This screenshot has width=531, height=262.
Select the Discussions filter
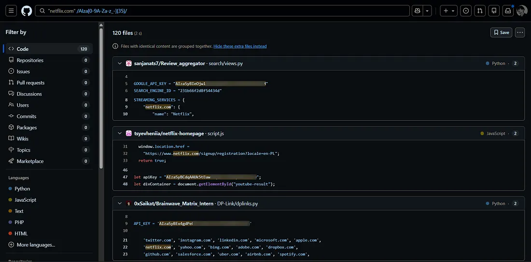[49, 94]
